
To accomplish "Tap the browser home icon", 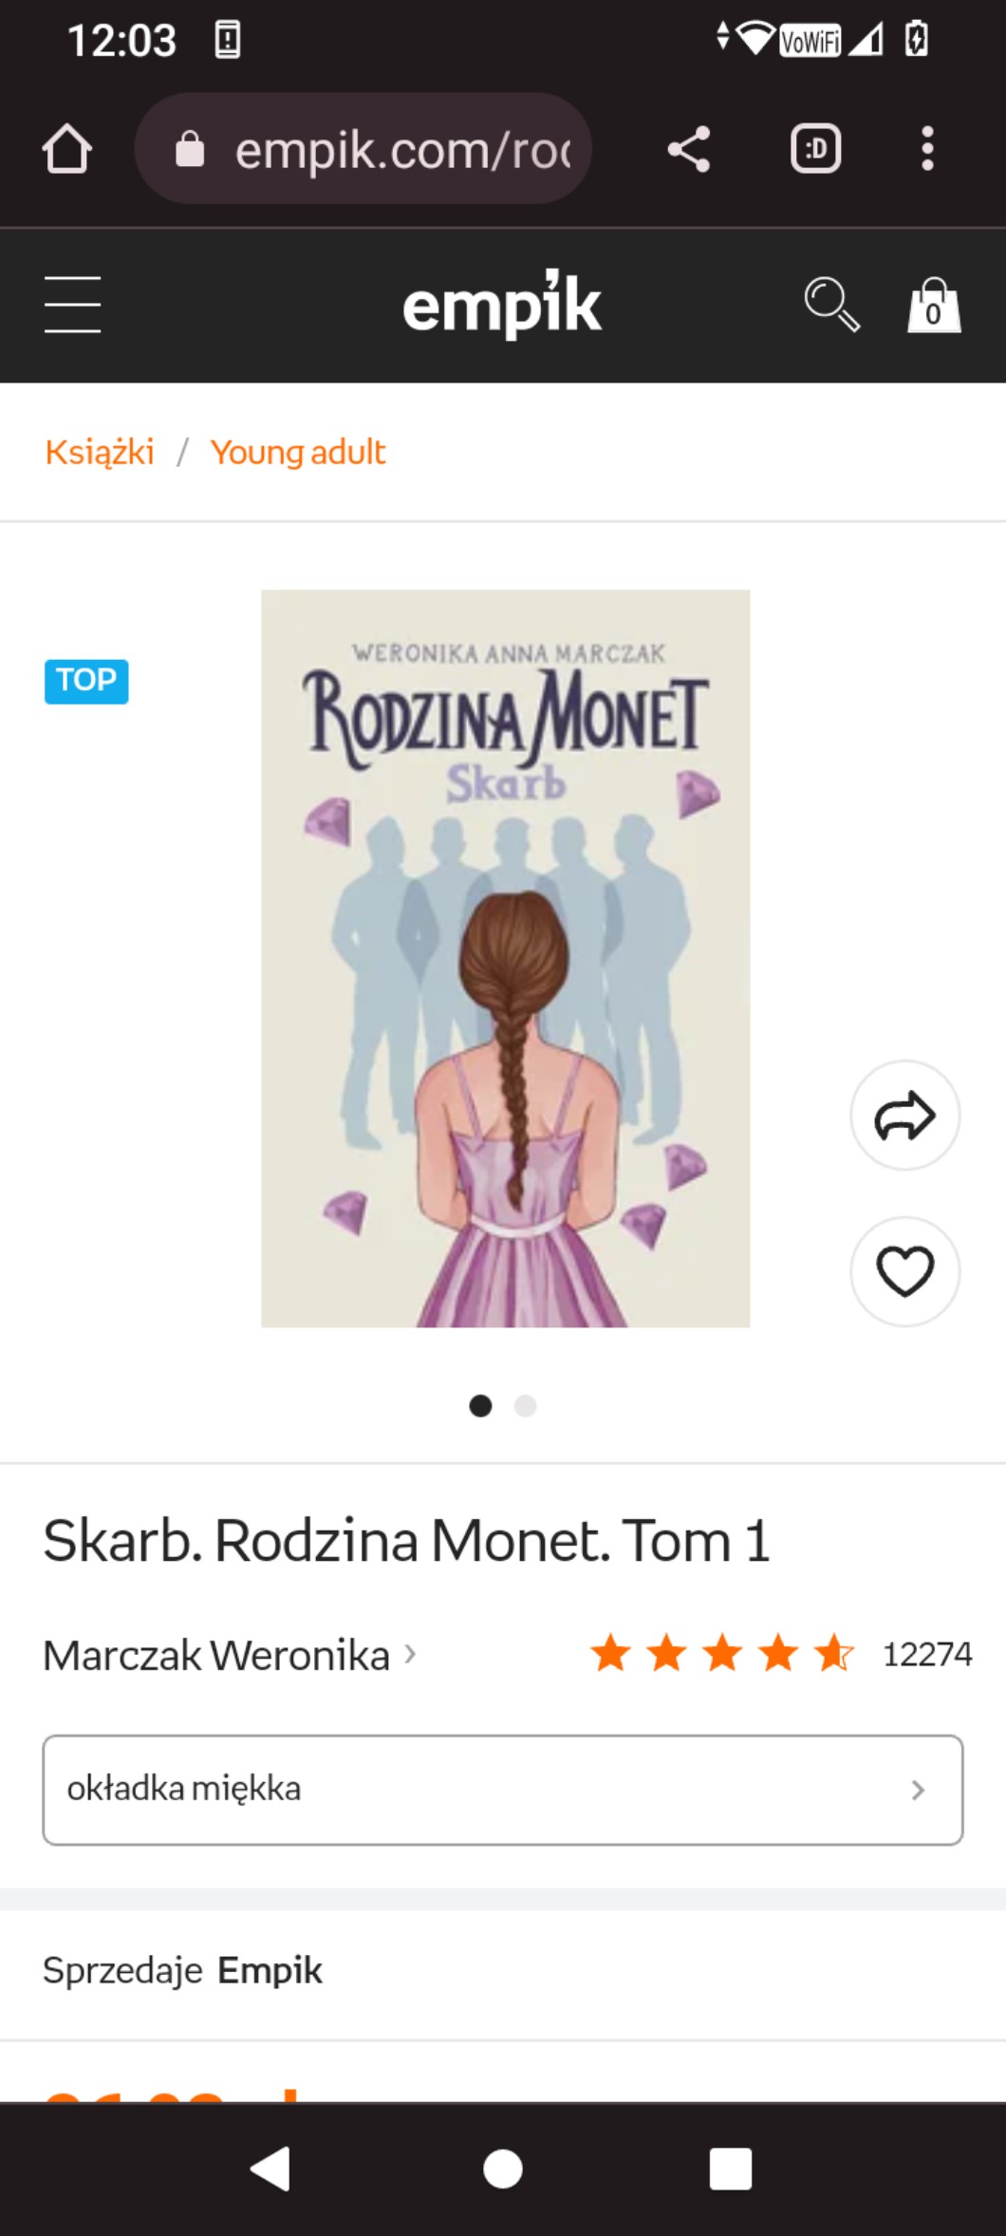I will pos(66,149).
